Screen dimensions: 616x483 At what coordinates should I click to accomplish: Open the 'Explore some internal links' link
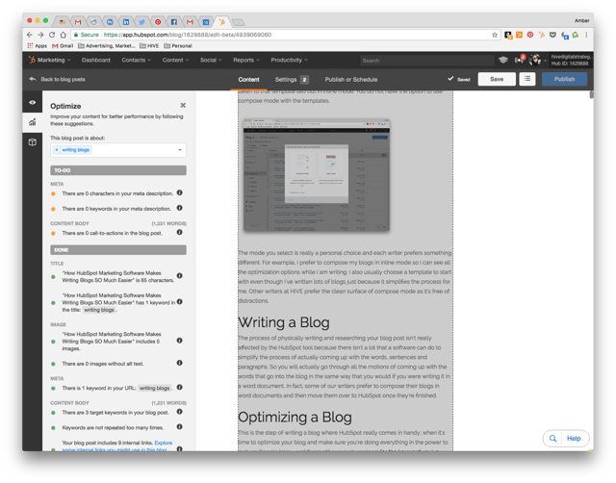[117, 446]
